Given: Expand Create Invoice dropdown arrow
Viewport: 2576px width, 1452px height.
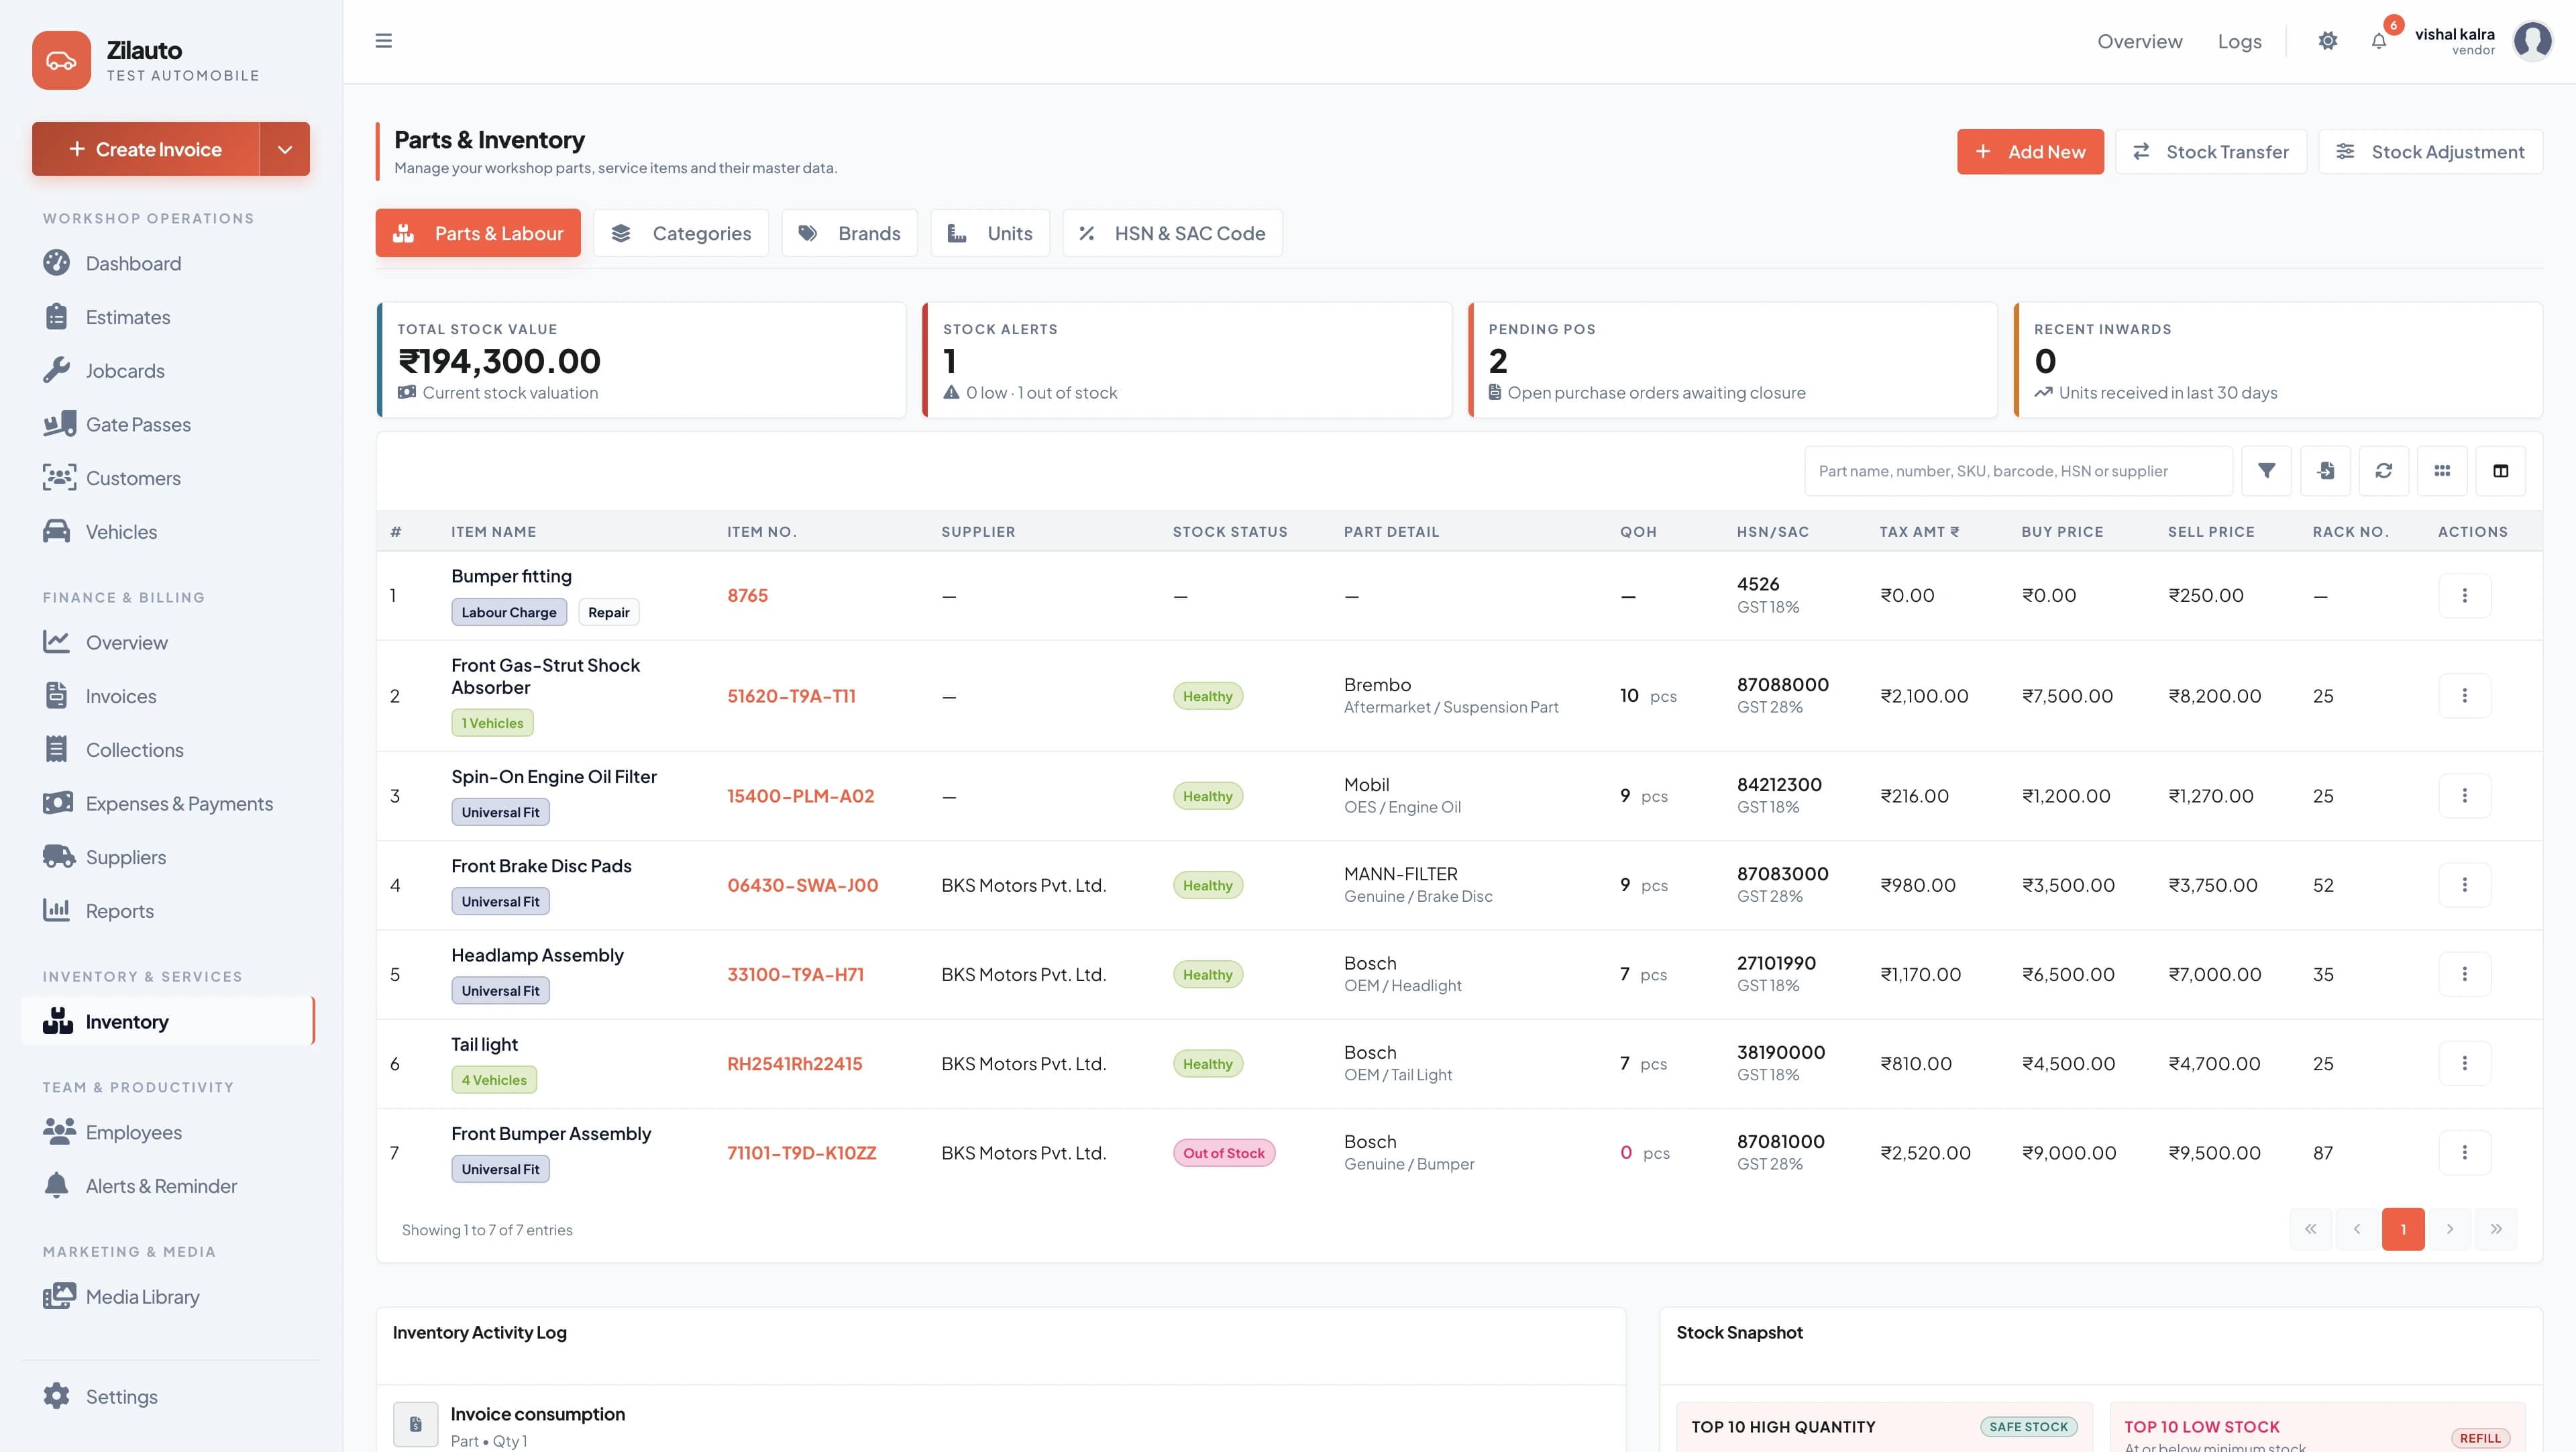Looking at the screenshot, I should tap(285, 149).
